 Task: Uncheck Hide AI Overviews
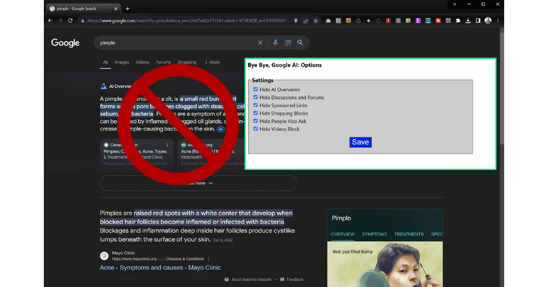click(x=255, y=90)
